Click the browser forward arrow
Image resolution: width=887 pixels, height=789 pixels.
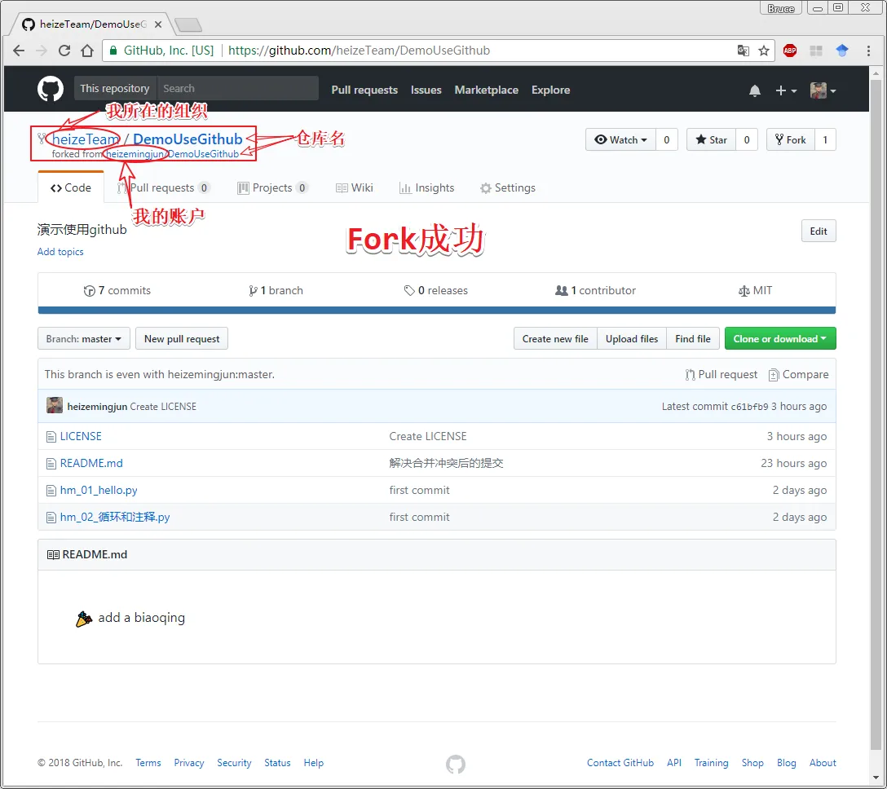tap(42, 51)
